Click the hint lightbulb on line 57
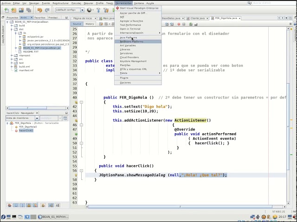Viewport: 297px width, 222px height. click(76, 175)
